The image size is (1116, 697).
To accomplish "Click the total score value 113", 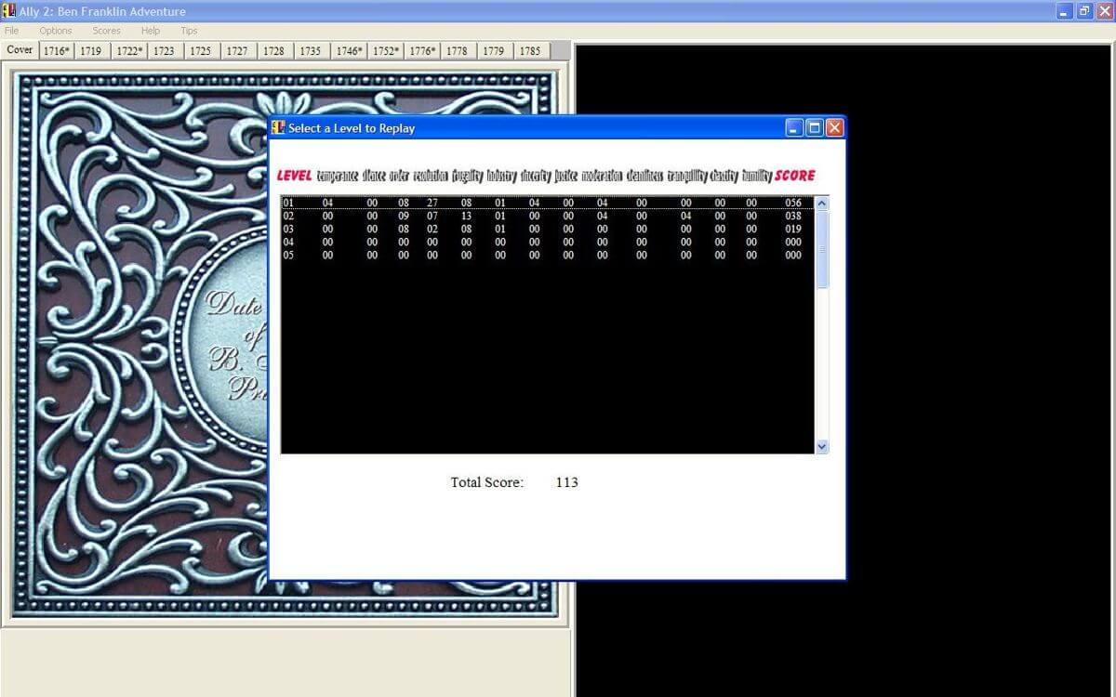I will tap(566, 482).
